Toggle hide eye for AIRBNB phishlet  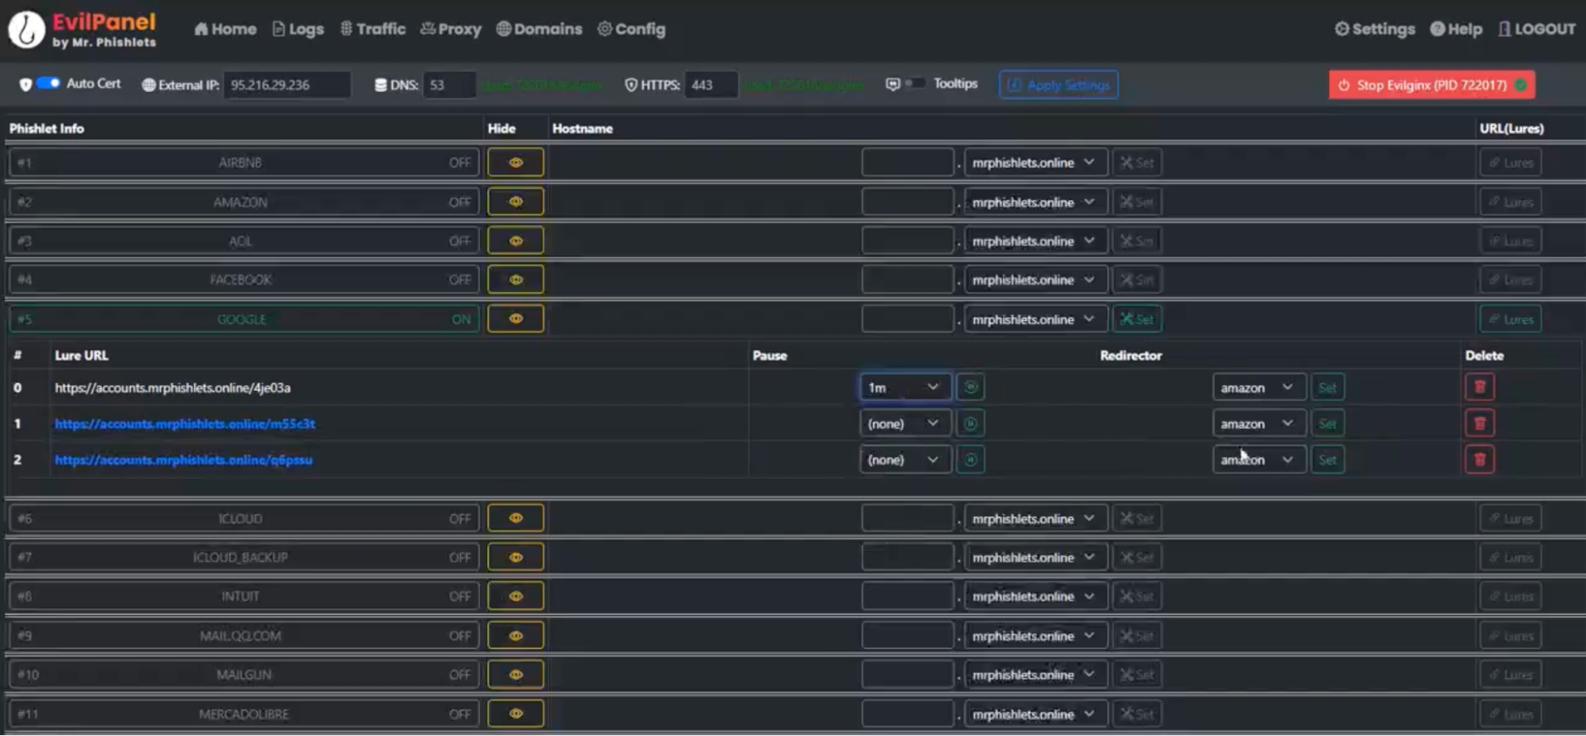tap(516, 163)
